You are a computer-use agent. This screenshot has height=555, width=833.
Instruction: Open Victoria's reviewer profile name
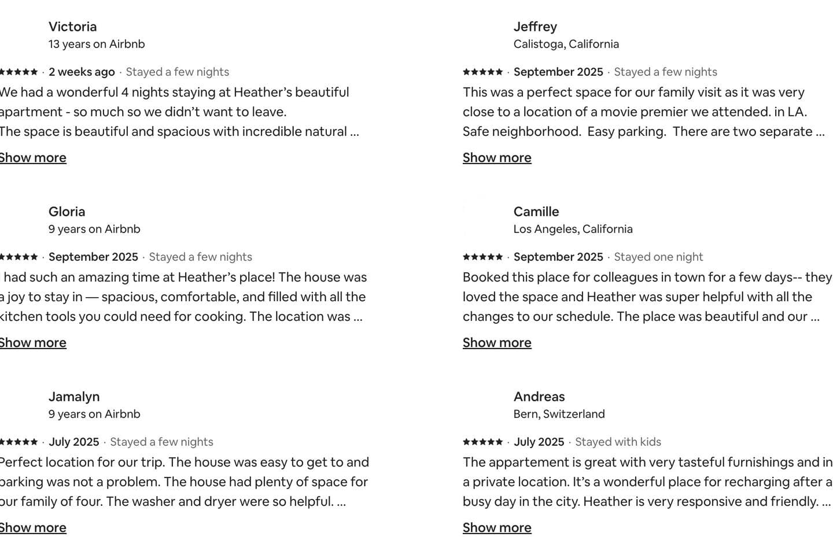point(73,27)
